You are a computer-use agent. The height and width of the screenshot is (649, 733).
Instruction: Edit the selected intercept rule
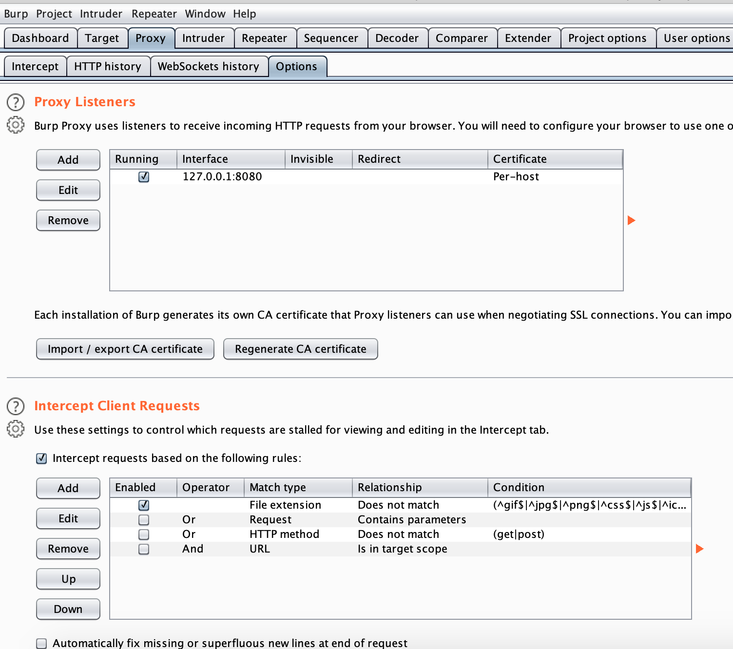[68, 518]
